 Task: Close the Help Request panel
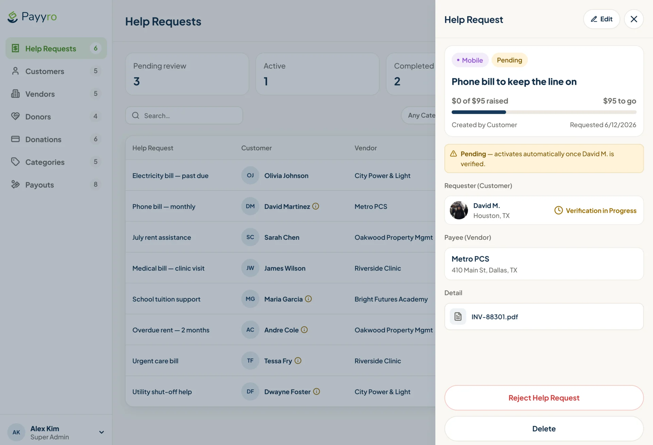point(634,19)
